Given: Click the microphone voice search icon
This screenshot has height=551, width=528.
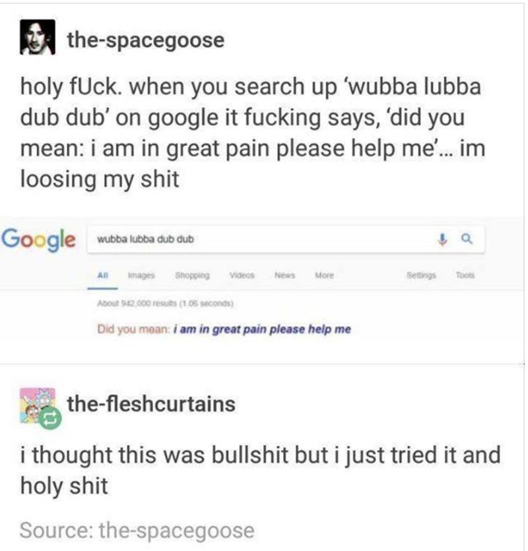Looking at the screenshot, I should (x=442, y=240).
